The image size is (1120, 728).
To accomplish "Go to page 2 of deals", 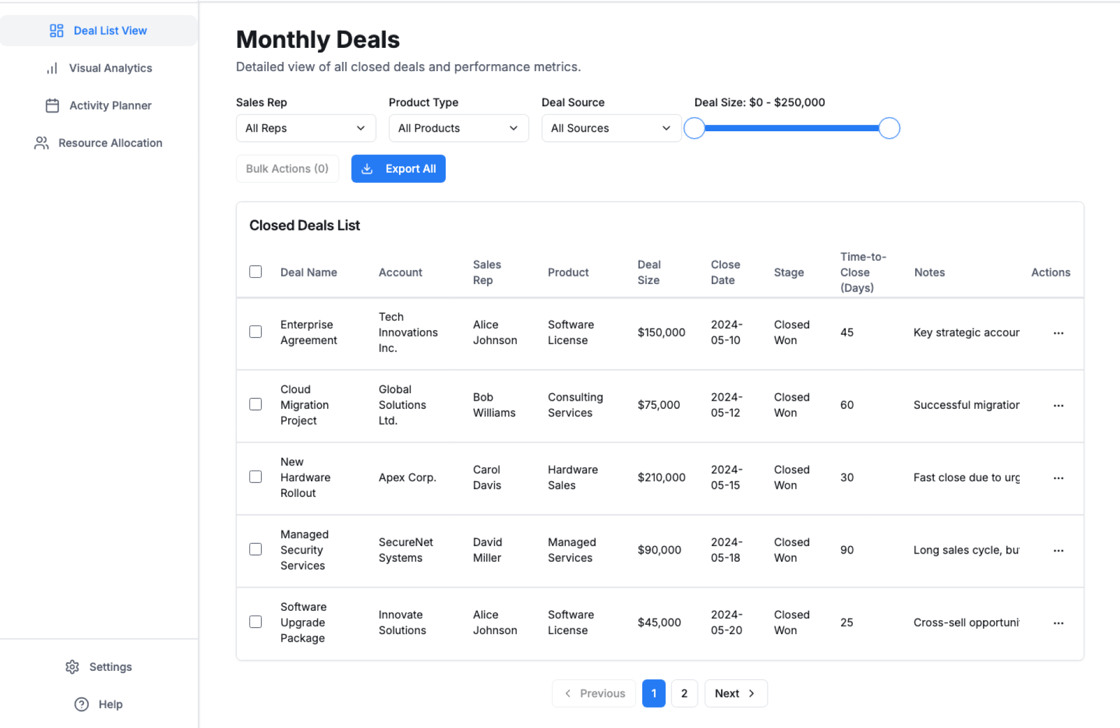I will 684,693.
